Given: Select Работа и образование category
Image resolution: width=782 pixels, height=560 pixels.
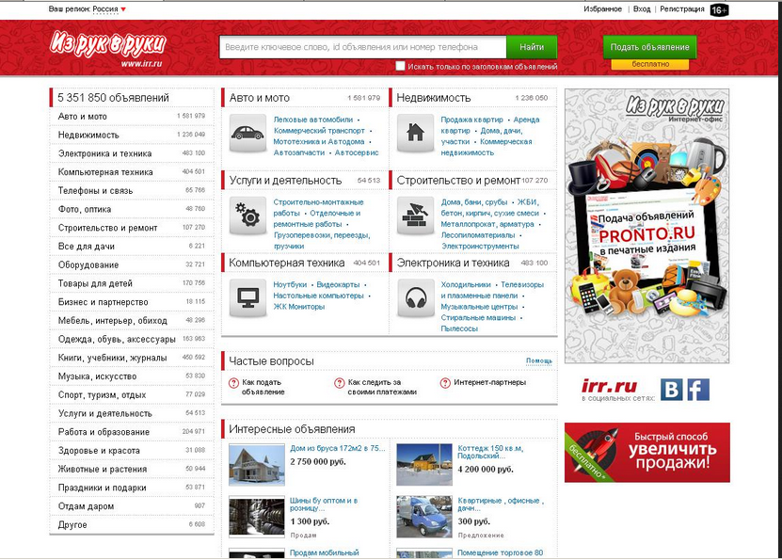Looking at the screenshot, I should pos(132,432).
